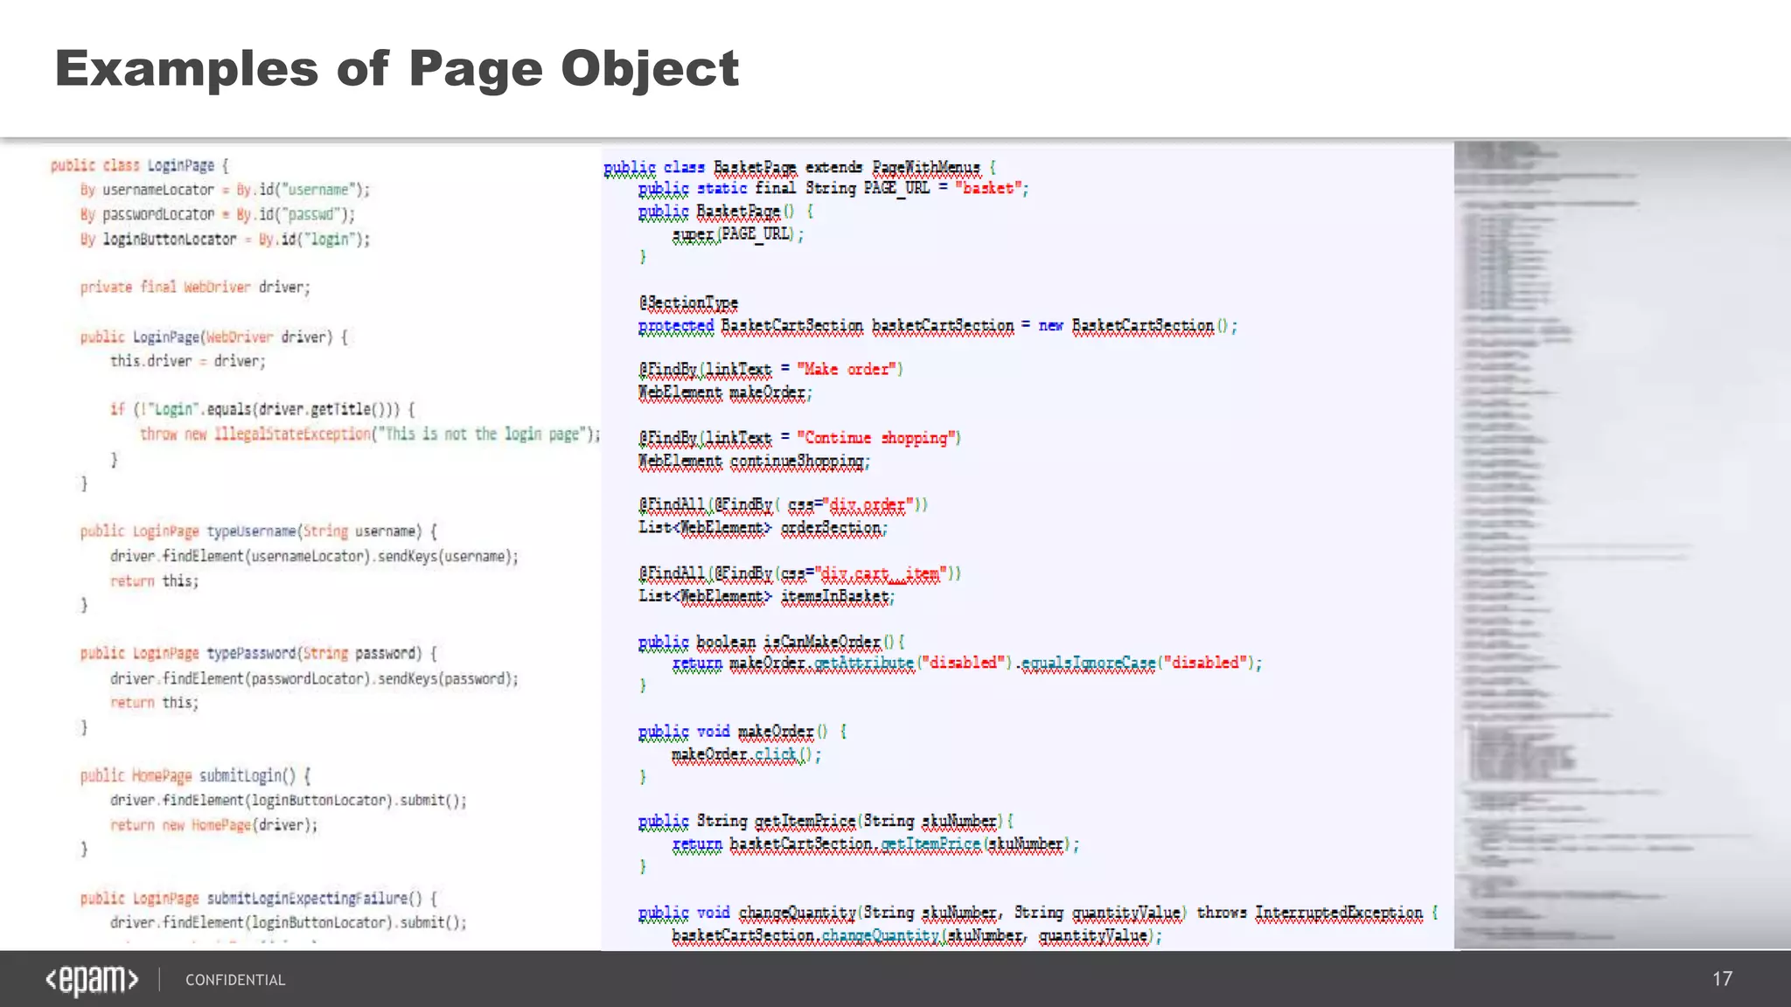The image size is (1791, 1007).
Task: Click the changeQuantity method signature line
Action: point(1038,913)
